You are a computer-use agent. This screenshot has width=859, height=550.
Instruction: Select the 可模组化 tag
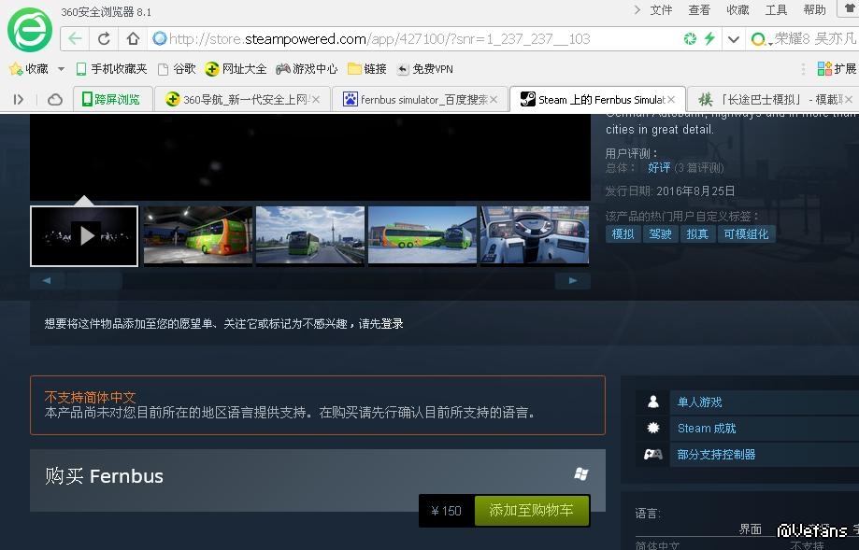coord(746,234)
